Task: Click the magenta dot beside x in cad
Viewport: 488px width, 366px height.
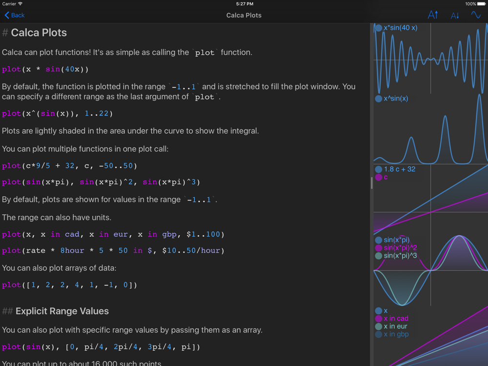Action: pyautogui.click(x=378, y=319)
